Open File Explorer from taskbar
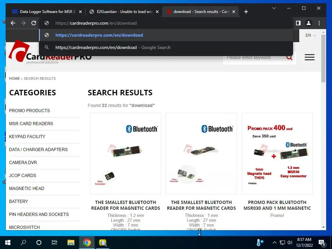Screen dimensions: 332x249 pyautogui.click(x=71, y=243)
